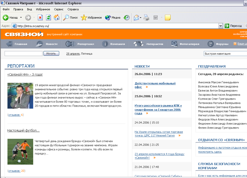Open the «Связной НН» - 3 года! article link

[x=25, y=74]
